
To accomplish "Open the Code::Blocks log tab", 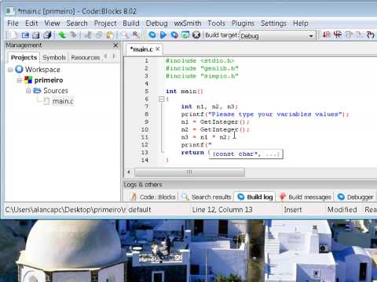I will [153, 197].
